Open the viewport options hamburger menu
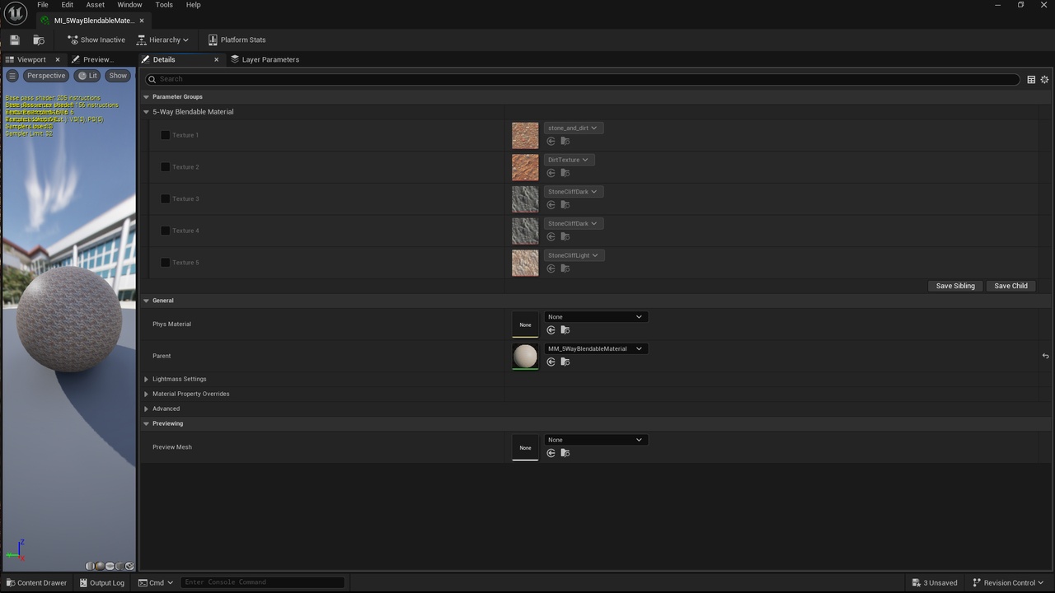The height and width of the screenshot is (593, 1055). point(12,76)
